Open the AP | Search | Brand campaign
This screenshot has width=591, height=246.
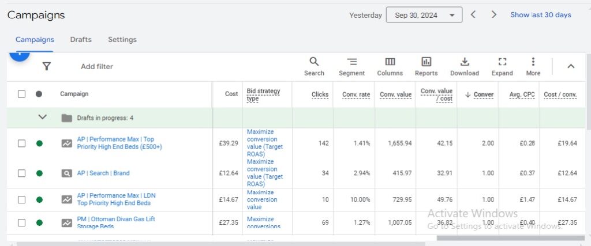[103, 173]
